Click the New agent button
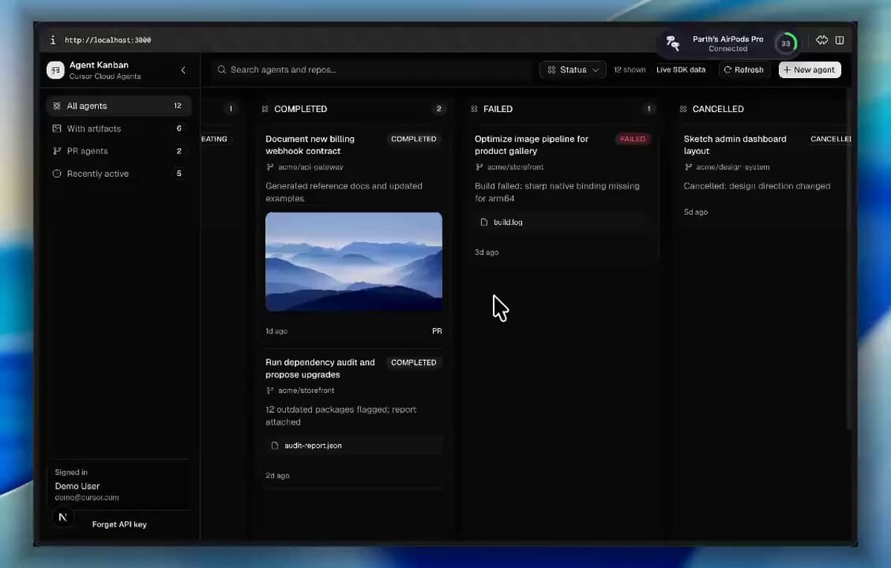The width and height of the screenshot is (891, 568). (809, 70)
